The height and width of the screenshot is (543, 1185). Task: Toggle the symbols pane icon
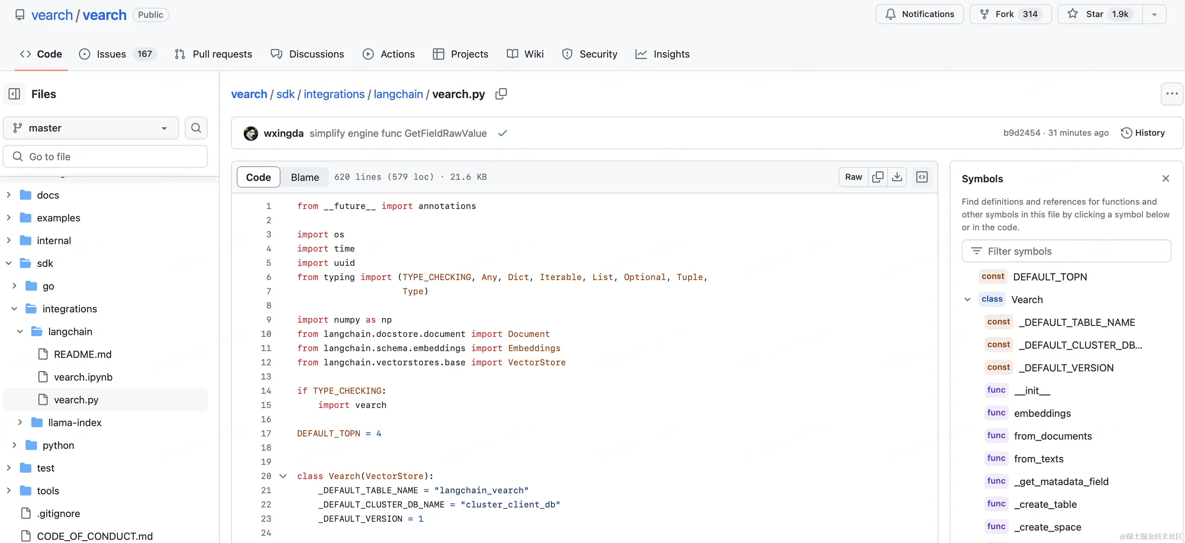coord(922,177)
